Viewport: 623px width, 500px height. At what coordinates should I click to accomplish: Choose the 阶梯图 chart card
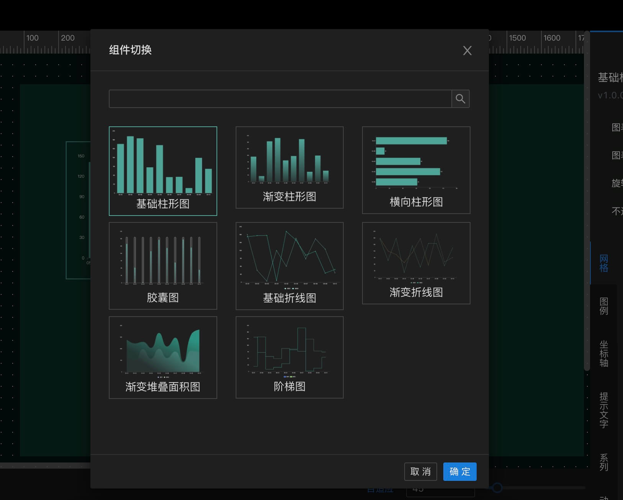pyautogui.click(x=290, y=357)
